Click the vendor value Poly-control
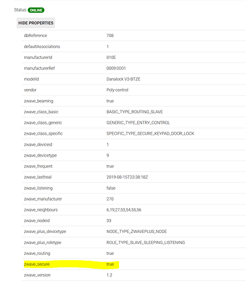 tap(117, 90)
